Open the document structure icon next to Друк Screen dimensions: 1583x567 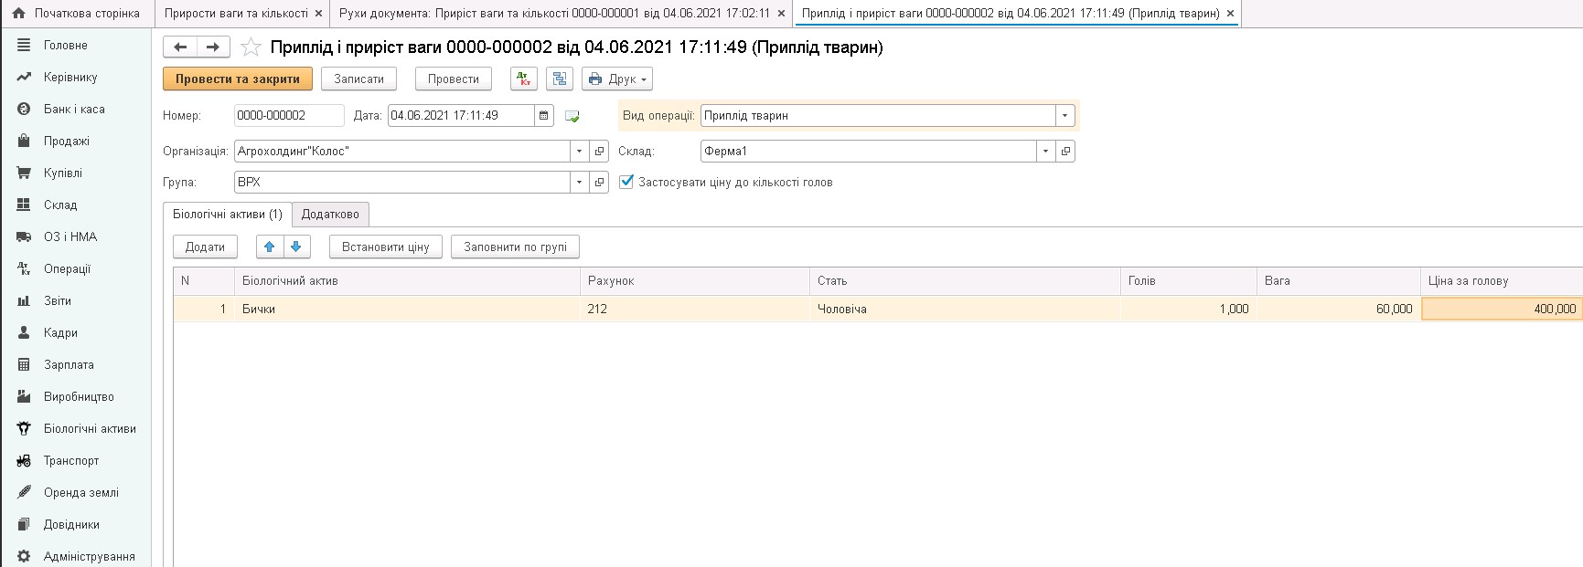click(560, 79)
